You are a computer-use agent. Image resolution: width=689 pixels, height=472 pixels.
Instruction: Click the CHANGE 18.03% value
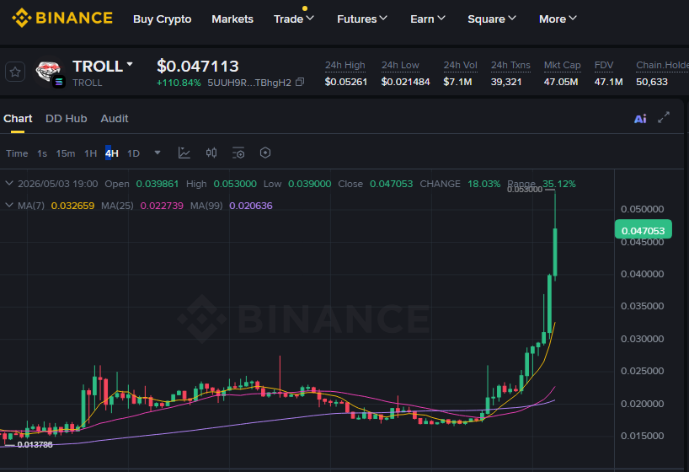click(x=483, y=184)
